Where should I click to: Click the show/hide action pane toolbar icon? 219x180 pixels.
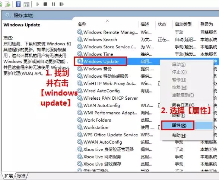point(26,4)
